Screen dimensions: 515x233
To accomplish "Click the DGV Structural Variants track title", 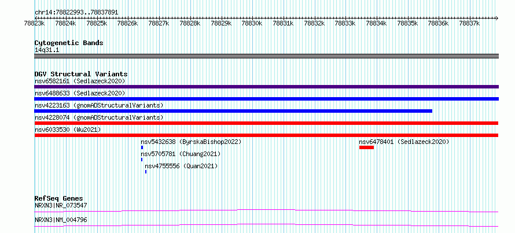I will tap(81, 74).
